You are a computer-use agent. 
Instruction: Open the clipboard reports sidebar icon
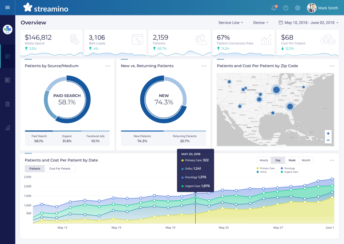(8, 104)
